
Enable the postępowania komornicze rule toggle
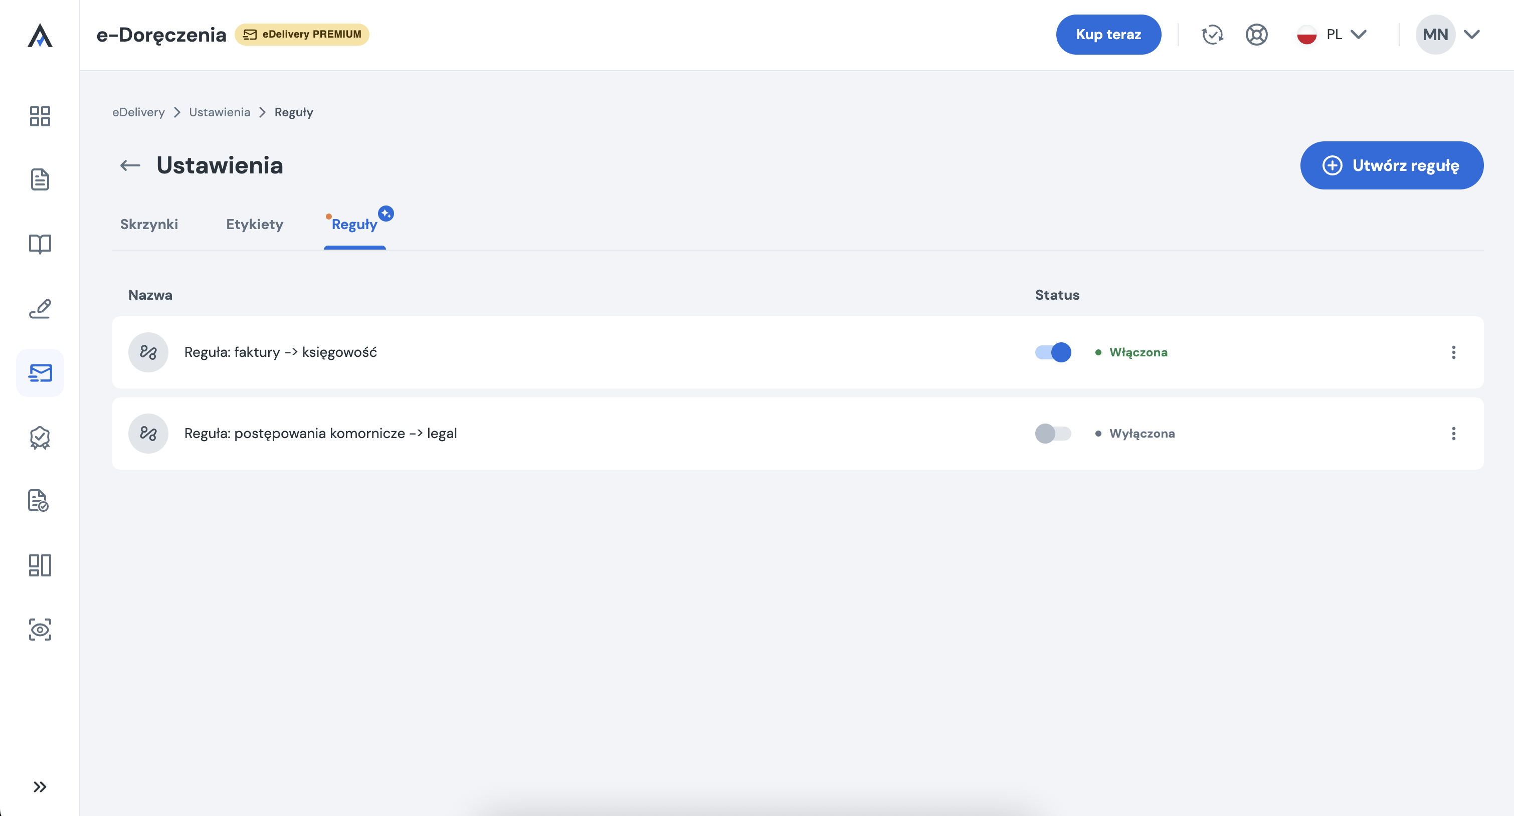point(1053,434)
